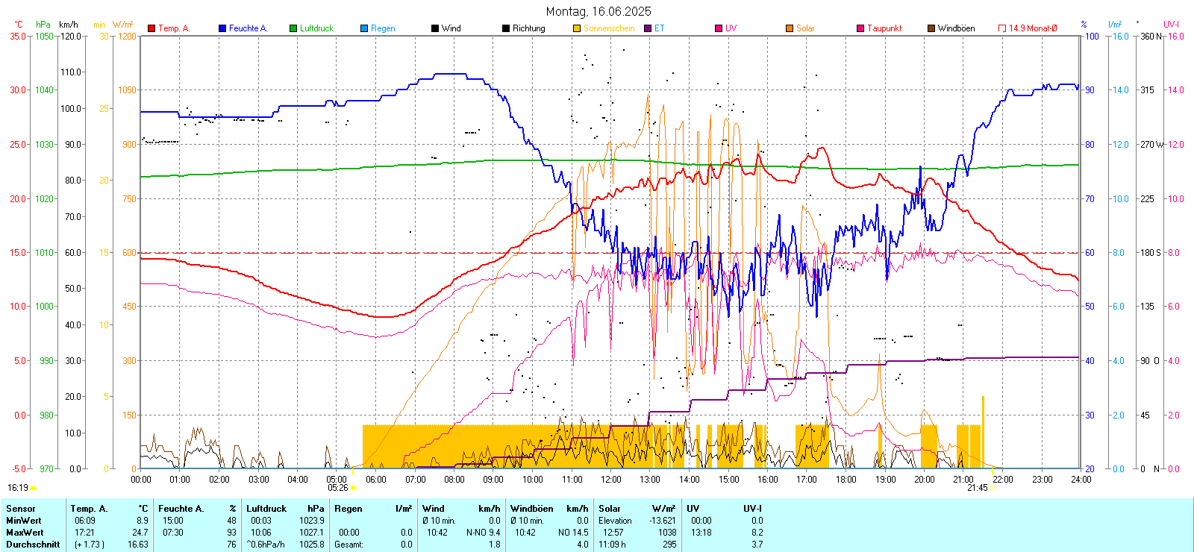
Task: Toggle the Richtung series legend marker
Action: point(506,28)
